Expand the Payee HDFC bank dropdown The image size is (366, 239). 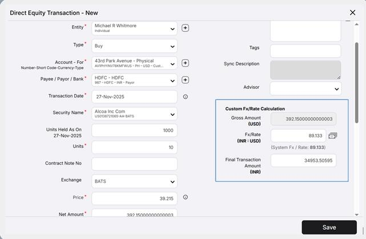pyautogui.click(x=134, y=80)
